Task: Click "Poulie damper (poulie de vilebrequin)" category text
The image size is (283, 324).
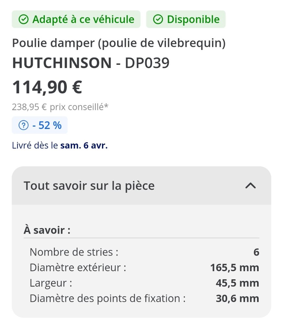Action: 118,43
